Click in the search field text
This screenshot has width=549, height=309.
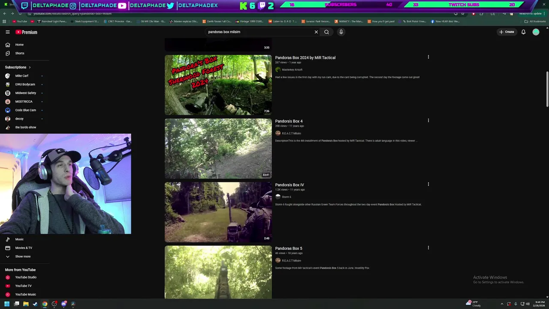click(x=224, y=32)
